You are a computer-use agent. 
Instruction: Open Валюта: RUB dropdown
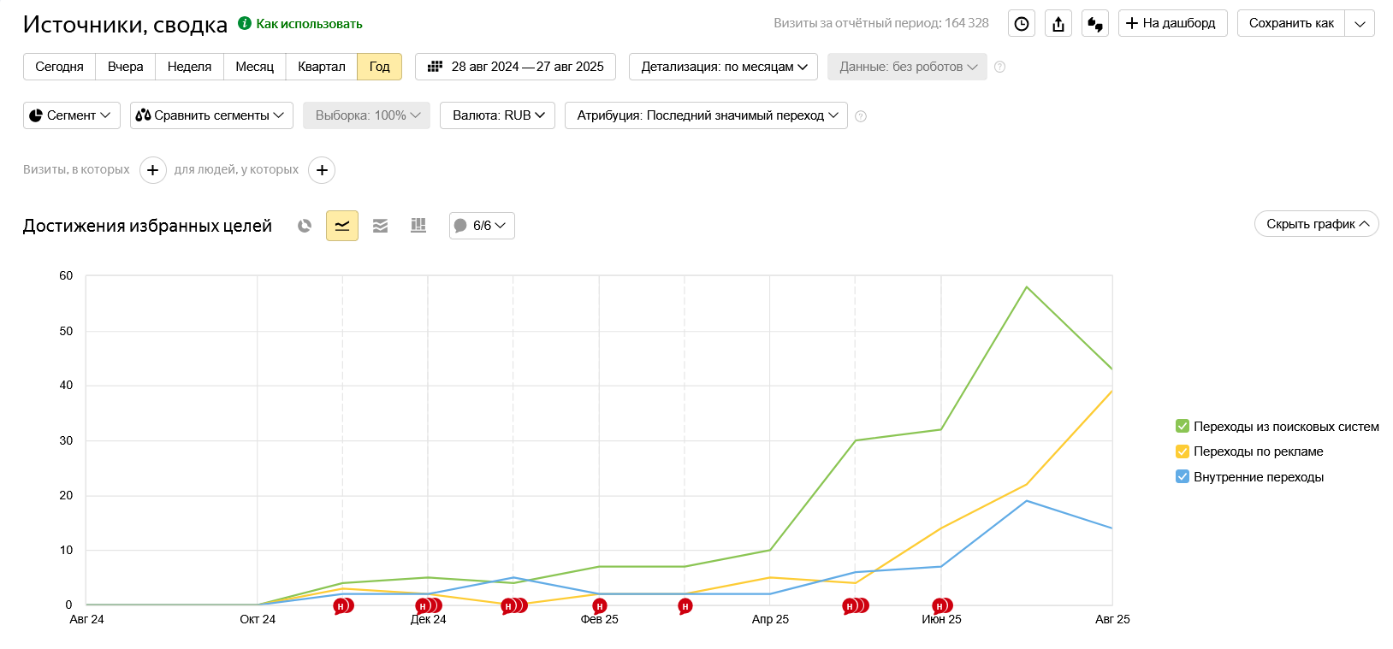click(497, 115)
